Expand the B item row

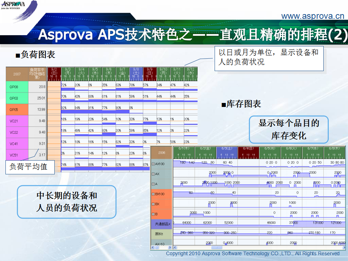pyautogui.click(x=153, y=214)
